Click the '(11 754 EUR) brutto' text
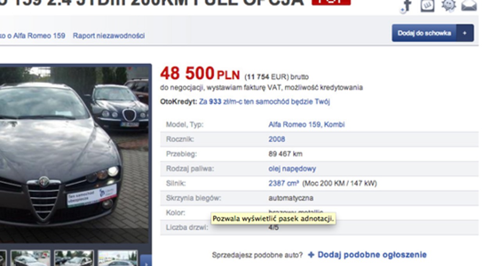This screenshot has height=266, width=485. tap(277, 77)
